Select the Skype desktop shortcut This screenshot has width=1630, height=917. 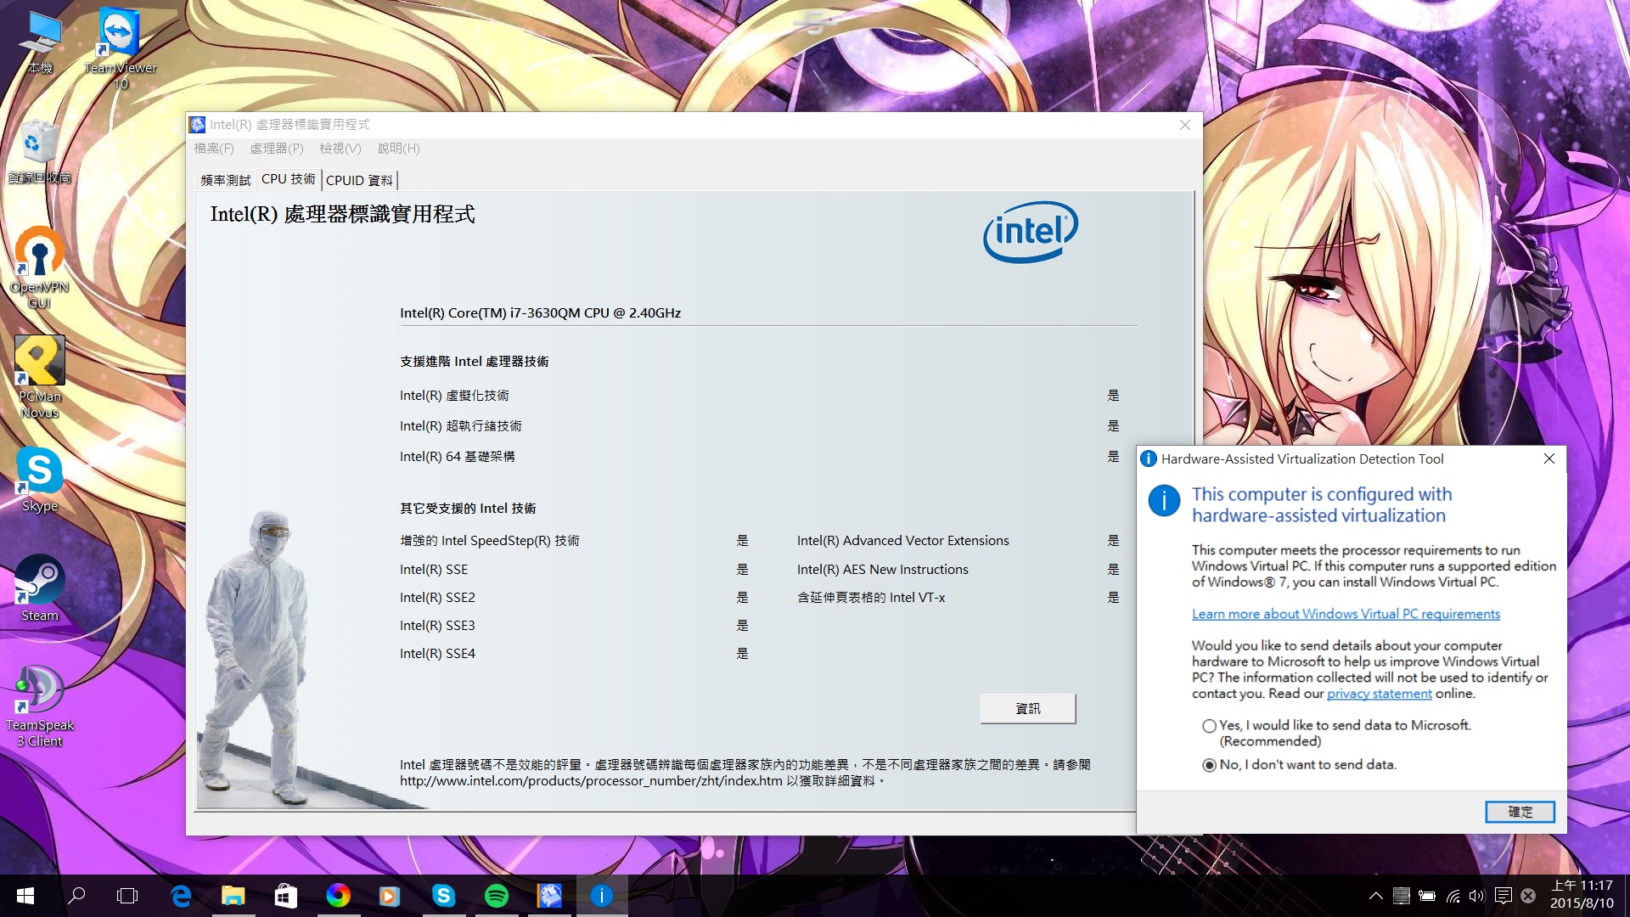(39, 480)
